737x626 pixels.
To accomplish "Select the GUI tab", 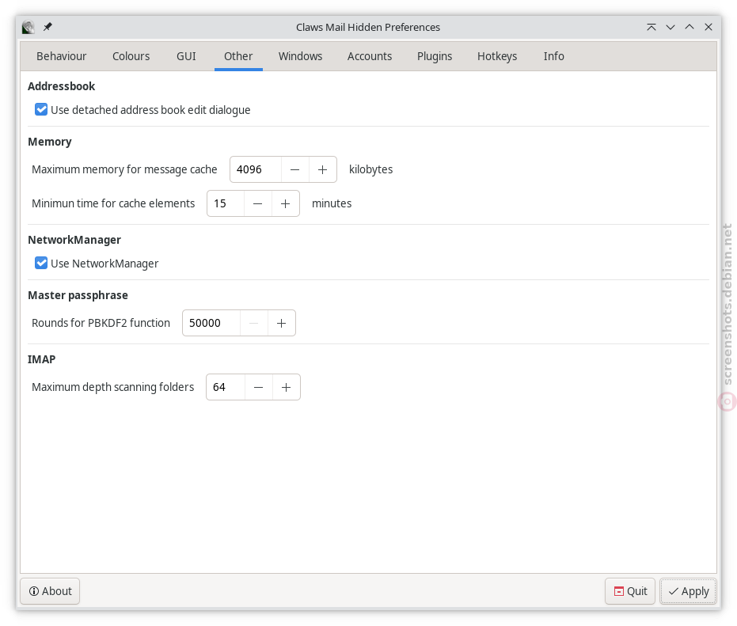I will tap(186, 56).
